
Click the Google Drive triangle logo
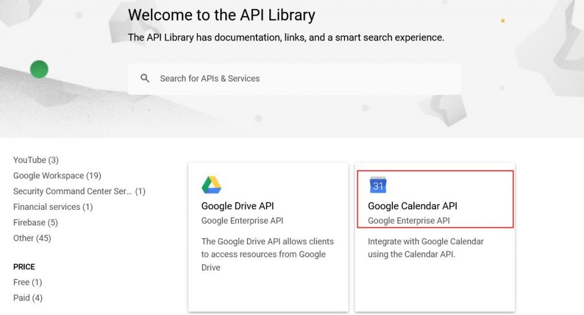[211, 185]
